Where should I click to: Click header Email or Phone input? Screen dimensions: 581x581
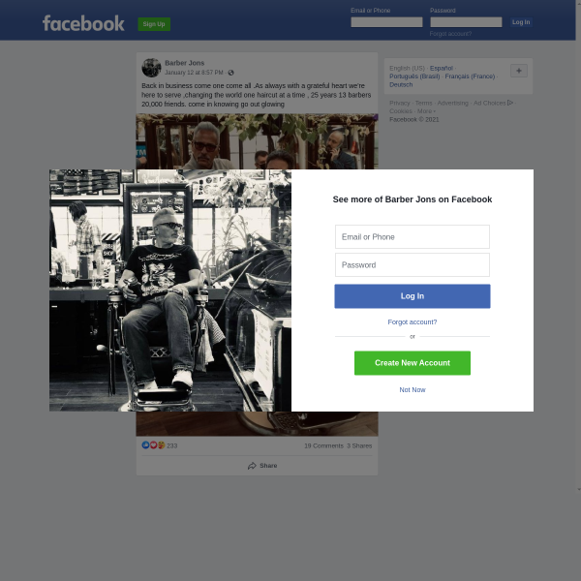pos(386,22)
